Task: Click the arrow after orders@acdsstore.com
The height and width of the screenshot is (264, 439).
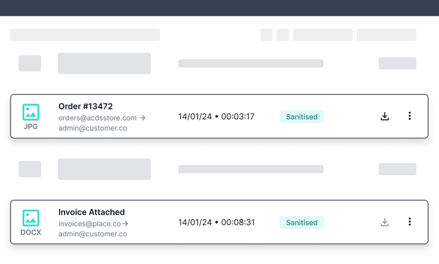Action: point(143,118)
